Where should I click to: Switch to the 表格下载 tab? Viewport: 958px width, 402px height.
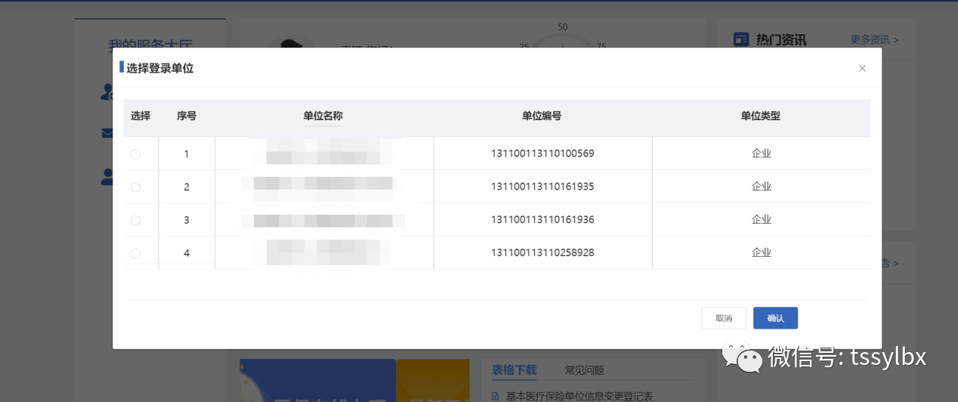click(514, 370)
